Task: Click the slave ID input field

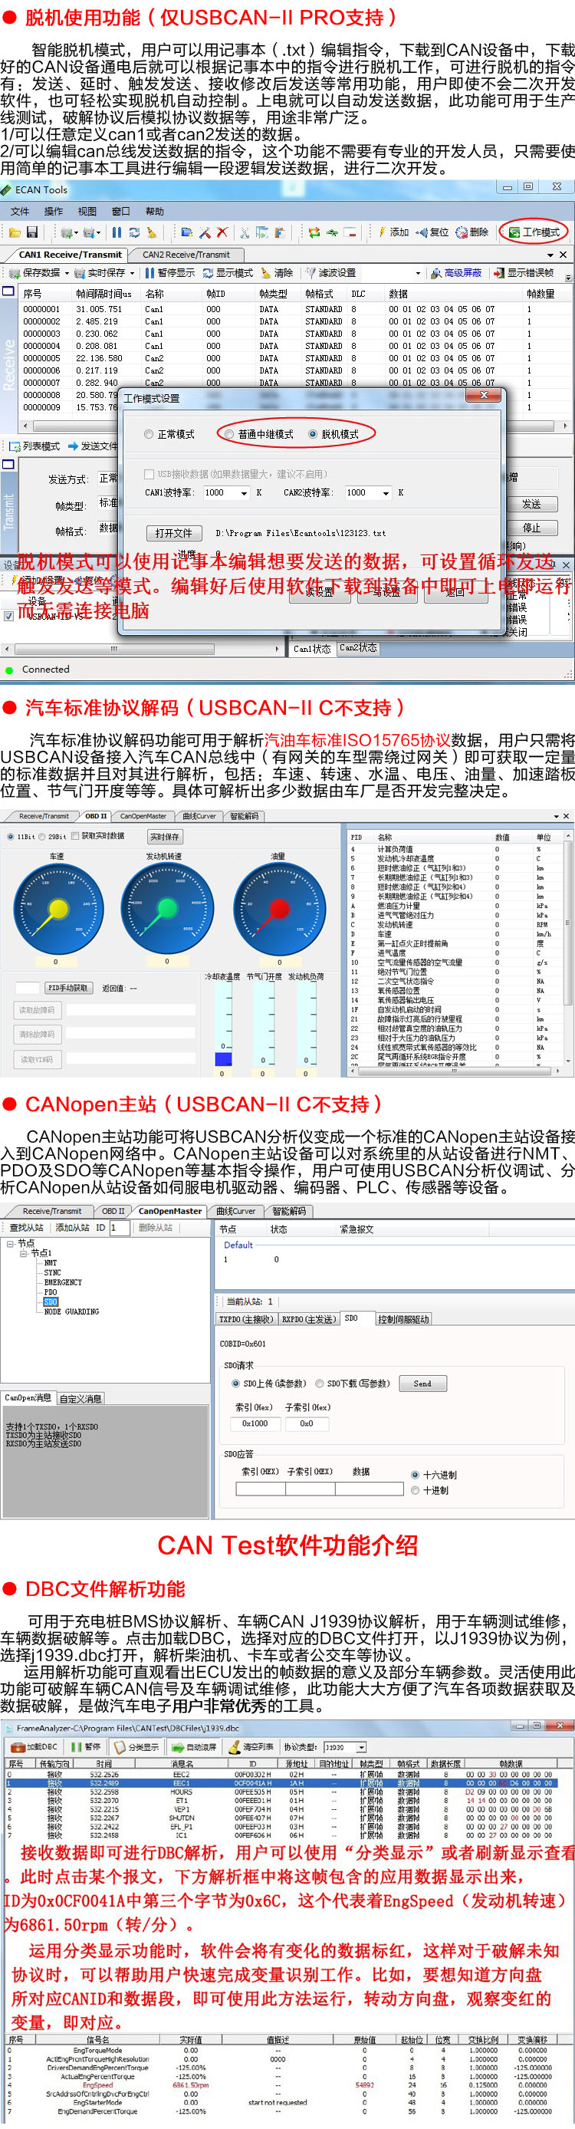Action: (120, 1228)
